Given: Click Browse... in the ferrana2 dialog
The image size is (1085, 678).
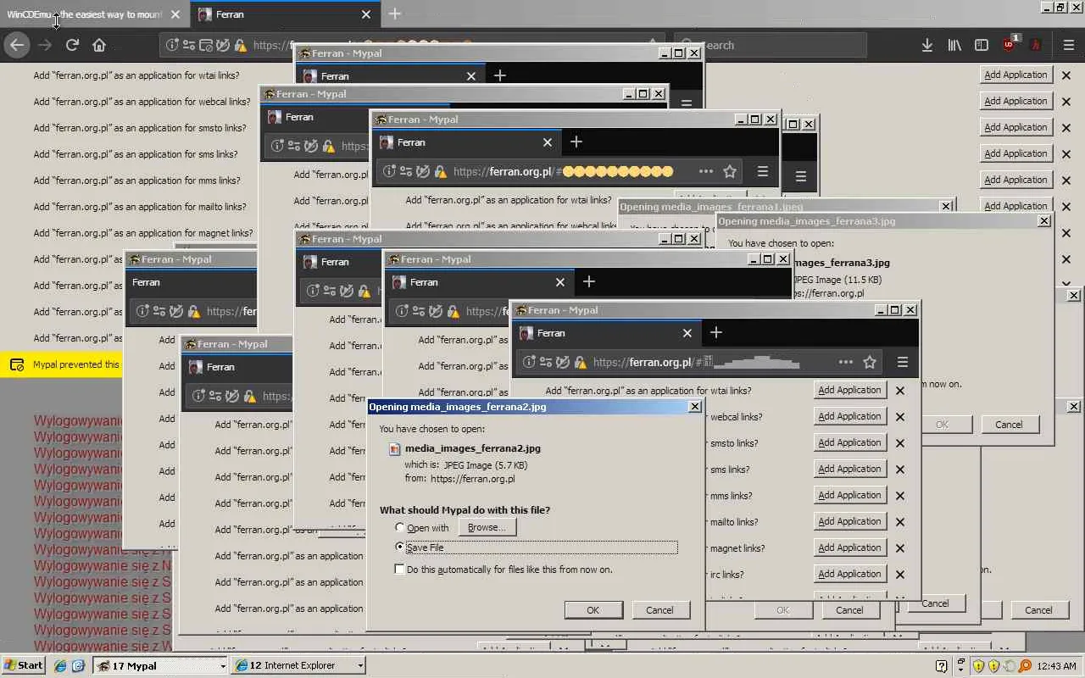Looking at the screenshot, I should (x=487, y=527).
